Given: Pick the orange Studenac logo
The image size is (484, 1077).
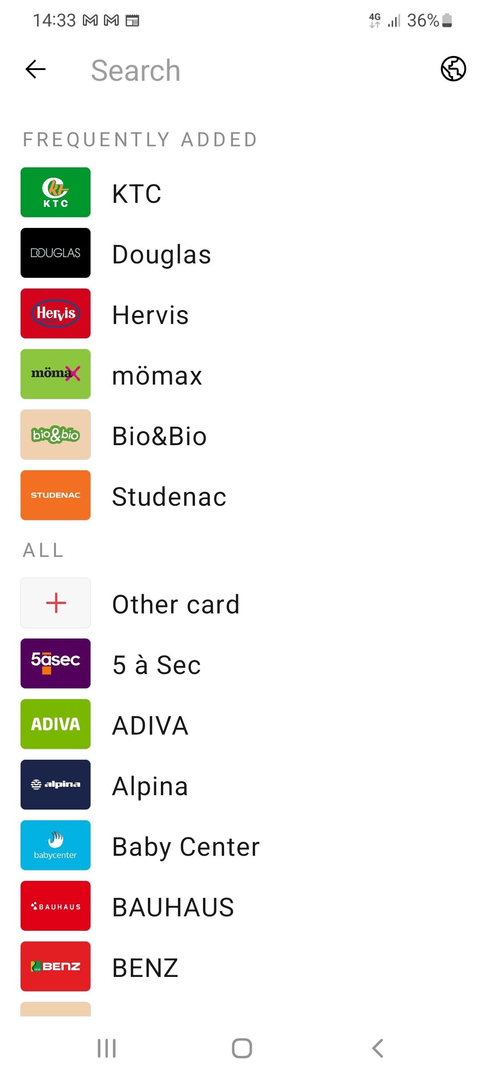Looking at the screenshot, I should click(56, 495).
